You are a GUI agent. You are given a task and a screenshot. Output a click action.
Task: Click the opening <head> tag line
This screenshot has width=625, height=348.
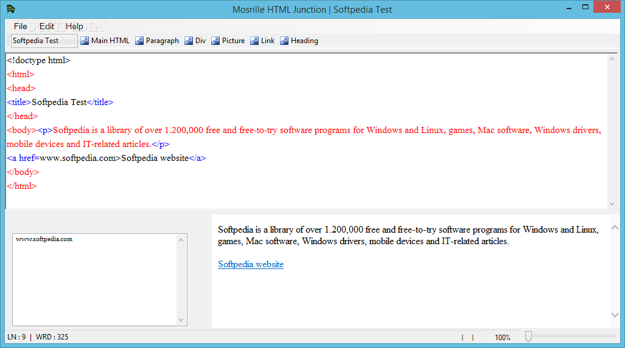click(x=21, y=88)
